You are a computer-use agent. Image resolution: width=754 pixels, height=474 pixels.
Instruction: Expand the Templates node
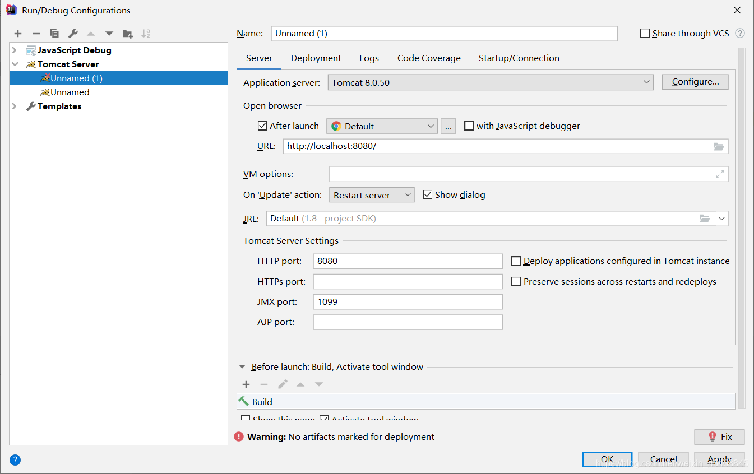click(15, 106)
